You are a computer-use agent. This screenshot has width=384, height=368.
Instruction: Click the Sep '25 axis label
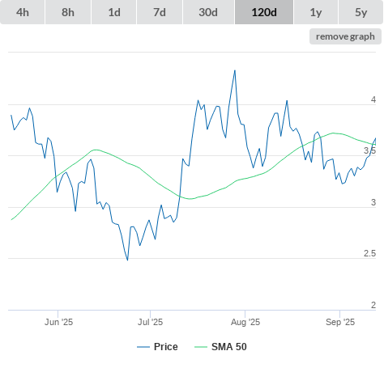tap(340, 322)
